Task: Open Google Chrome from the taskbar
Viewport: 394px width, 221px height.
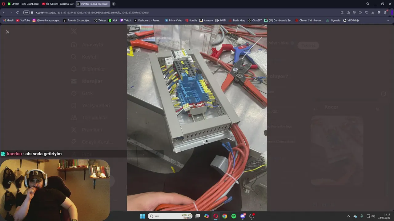Action: (x=225, y=216)
